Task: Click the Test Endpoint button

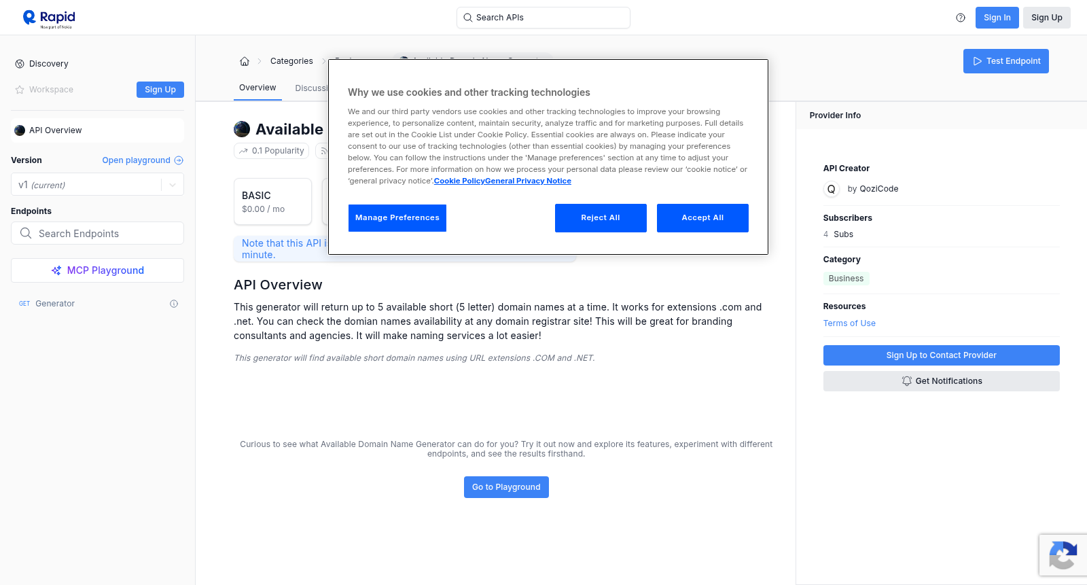Action: click(1006, 61)
